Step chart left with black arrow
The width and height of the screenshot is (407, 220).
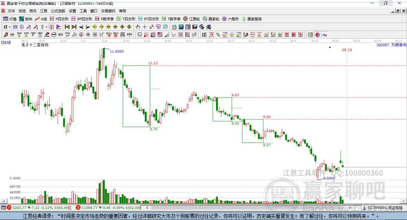coord(81,27)
